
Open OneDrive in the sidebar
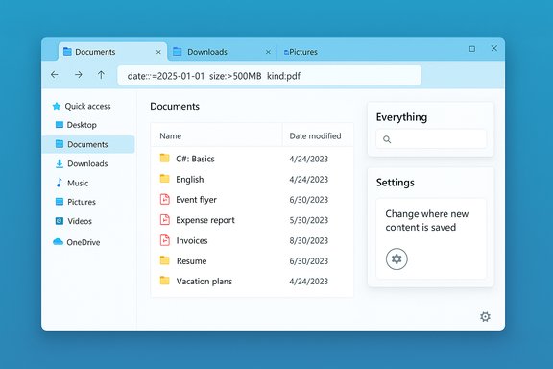pos(84,242)
